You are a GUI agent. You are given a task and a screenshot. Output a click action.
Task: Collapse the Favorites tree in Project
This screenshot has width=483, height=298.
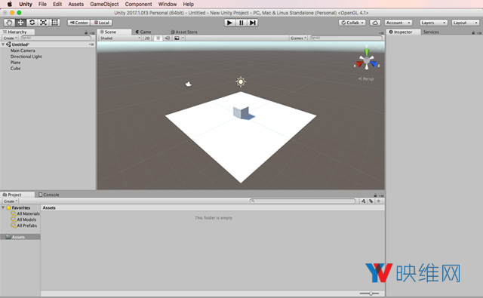[3, 207]
